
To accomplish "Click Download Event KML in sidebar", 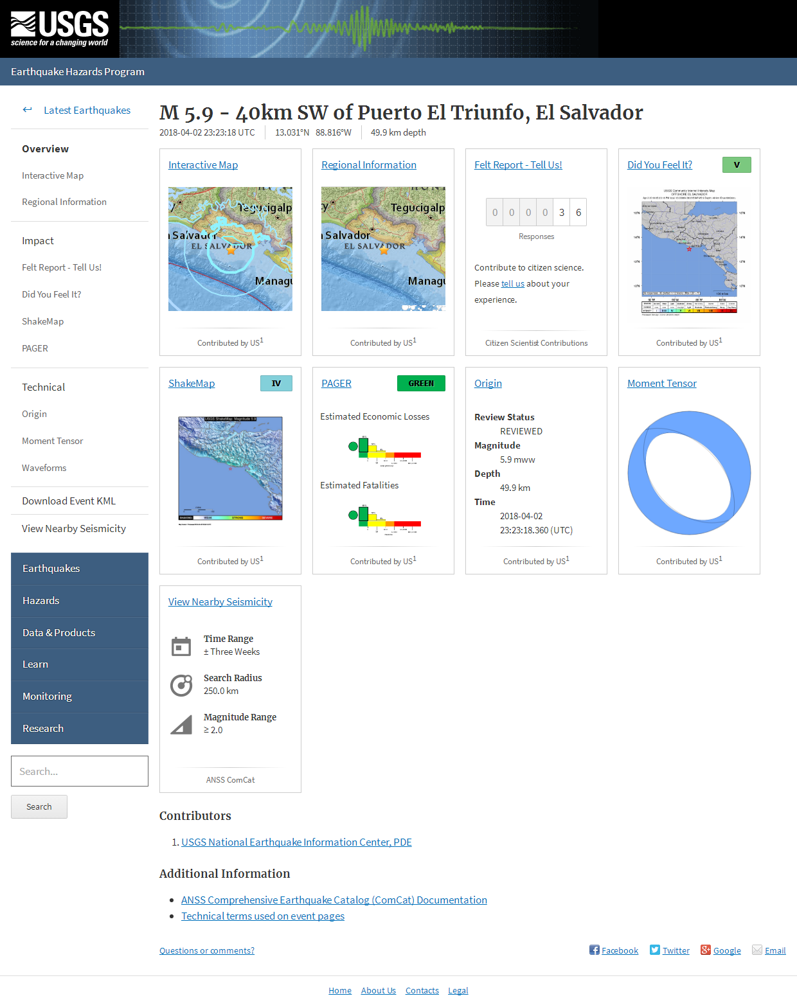I will [x=69, y=501].
